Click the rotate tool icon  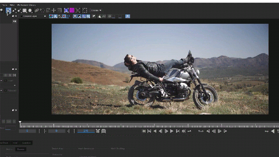42,10
